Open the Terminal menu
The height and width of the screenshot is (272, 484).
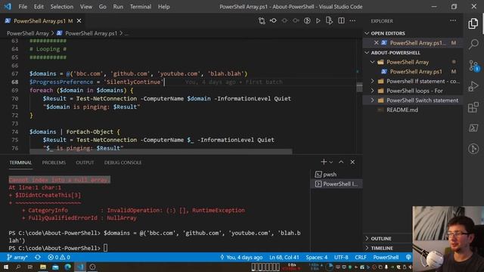click(141, 7)
